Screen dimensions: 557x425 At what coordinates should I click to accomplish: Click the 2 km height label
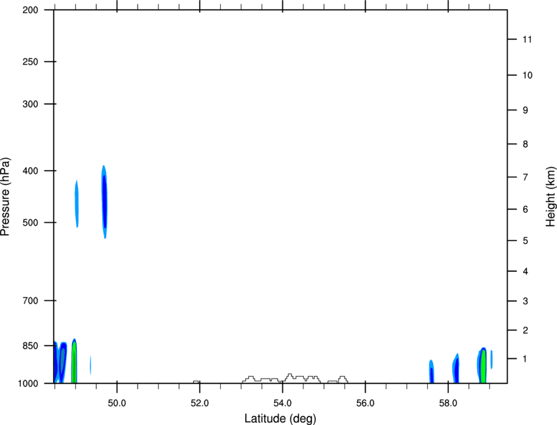525,330
